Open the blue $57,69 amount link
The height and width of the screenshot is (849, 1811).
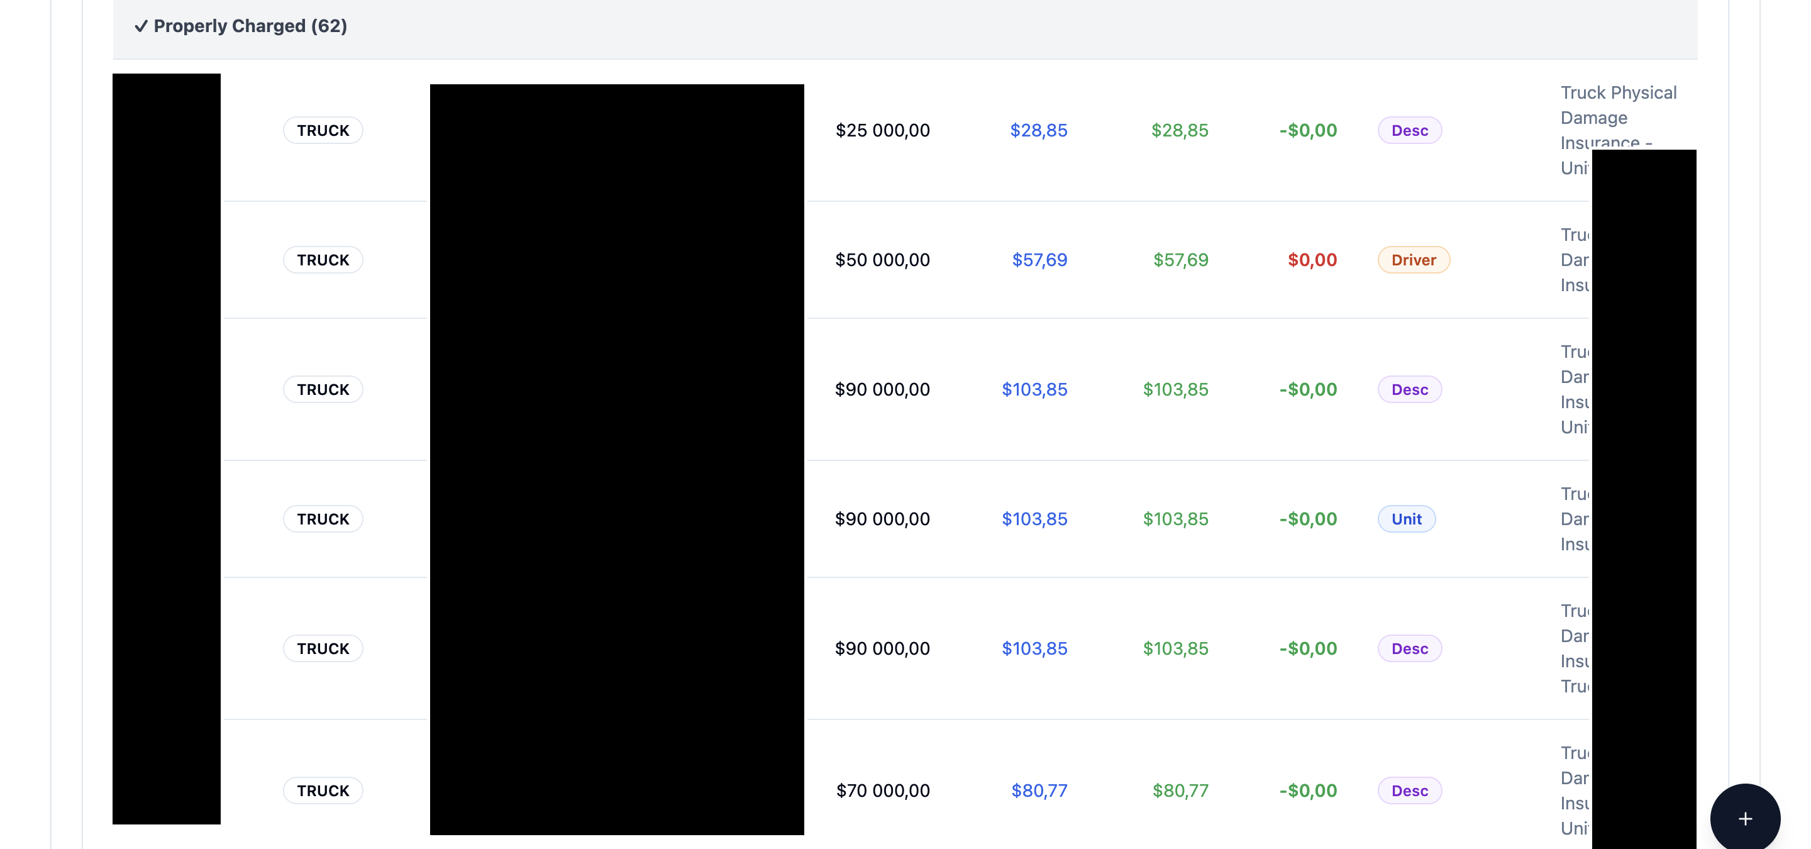click(1039, 260)
